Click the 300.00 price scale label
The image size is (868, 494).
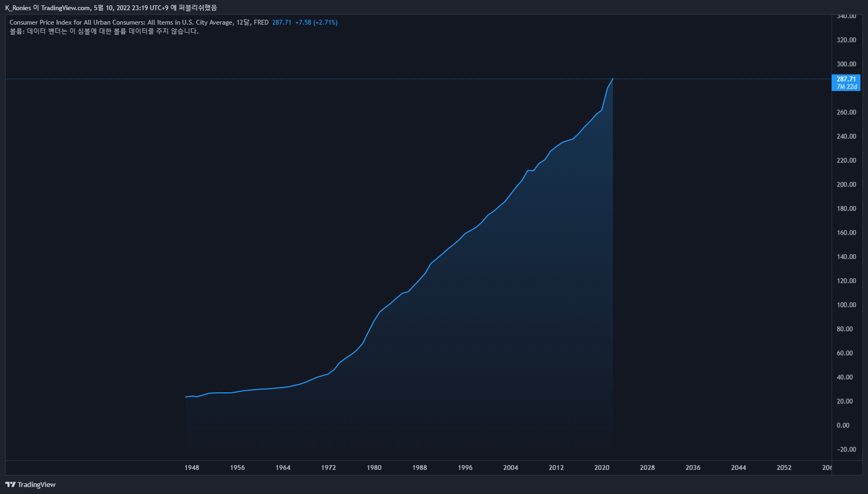tap(847, 64)
